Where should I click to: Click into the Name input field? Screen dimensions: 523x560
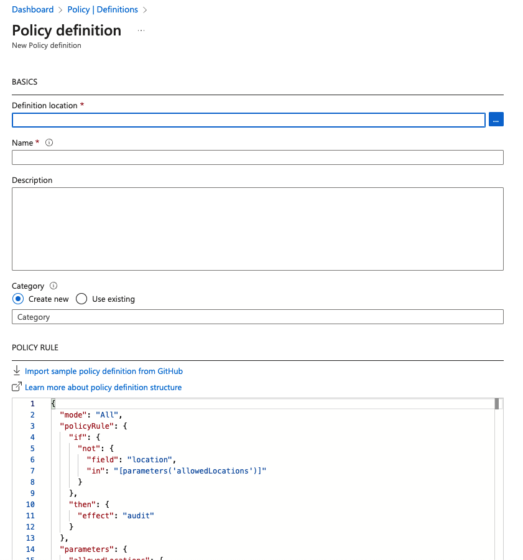pos(257,157)
